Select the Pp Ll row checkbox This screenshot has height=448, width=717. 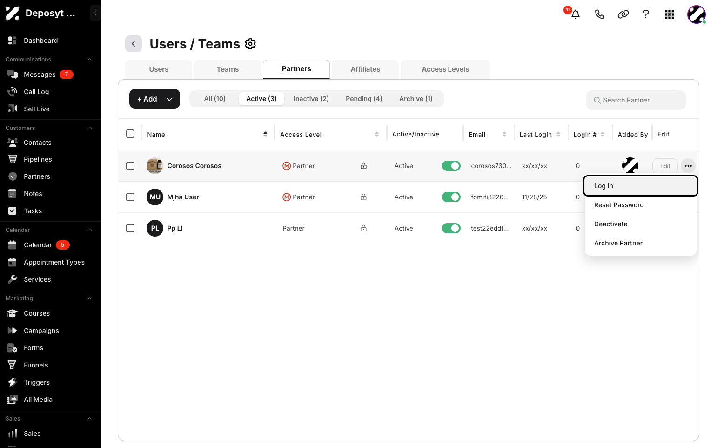(130, 228)
